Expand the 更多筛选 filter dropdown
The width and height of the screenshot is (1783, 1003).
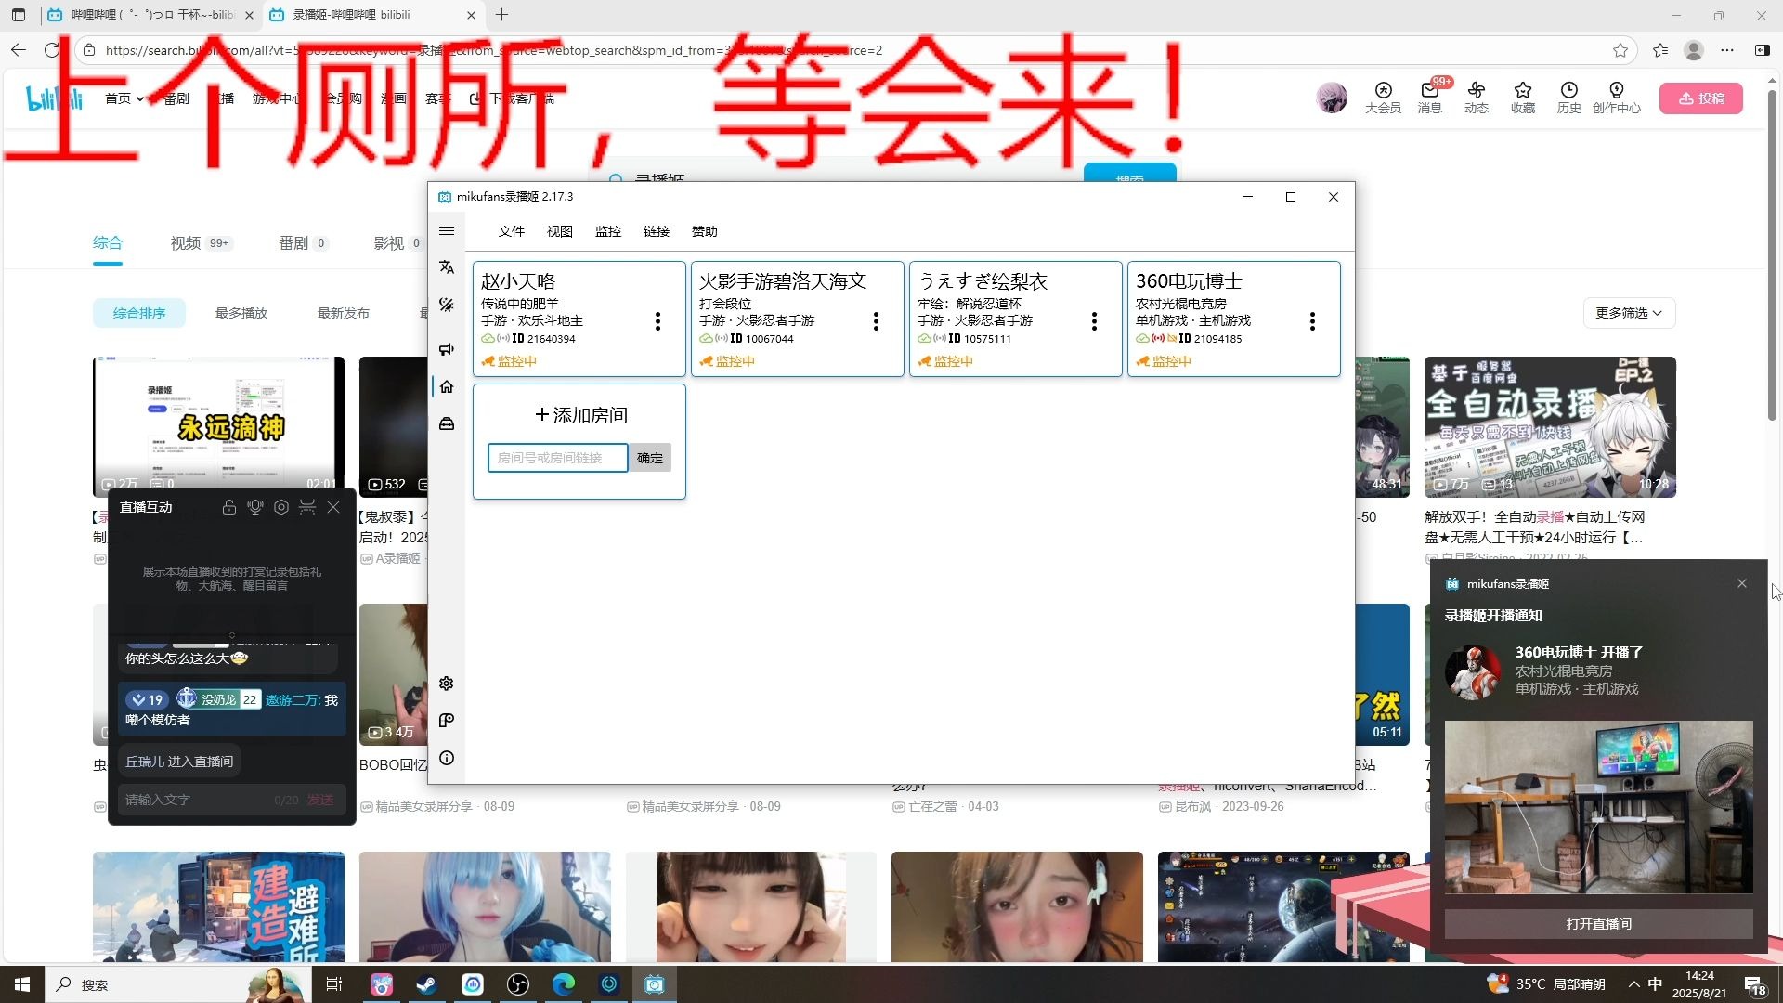tap(1629, 313)
